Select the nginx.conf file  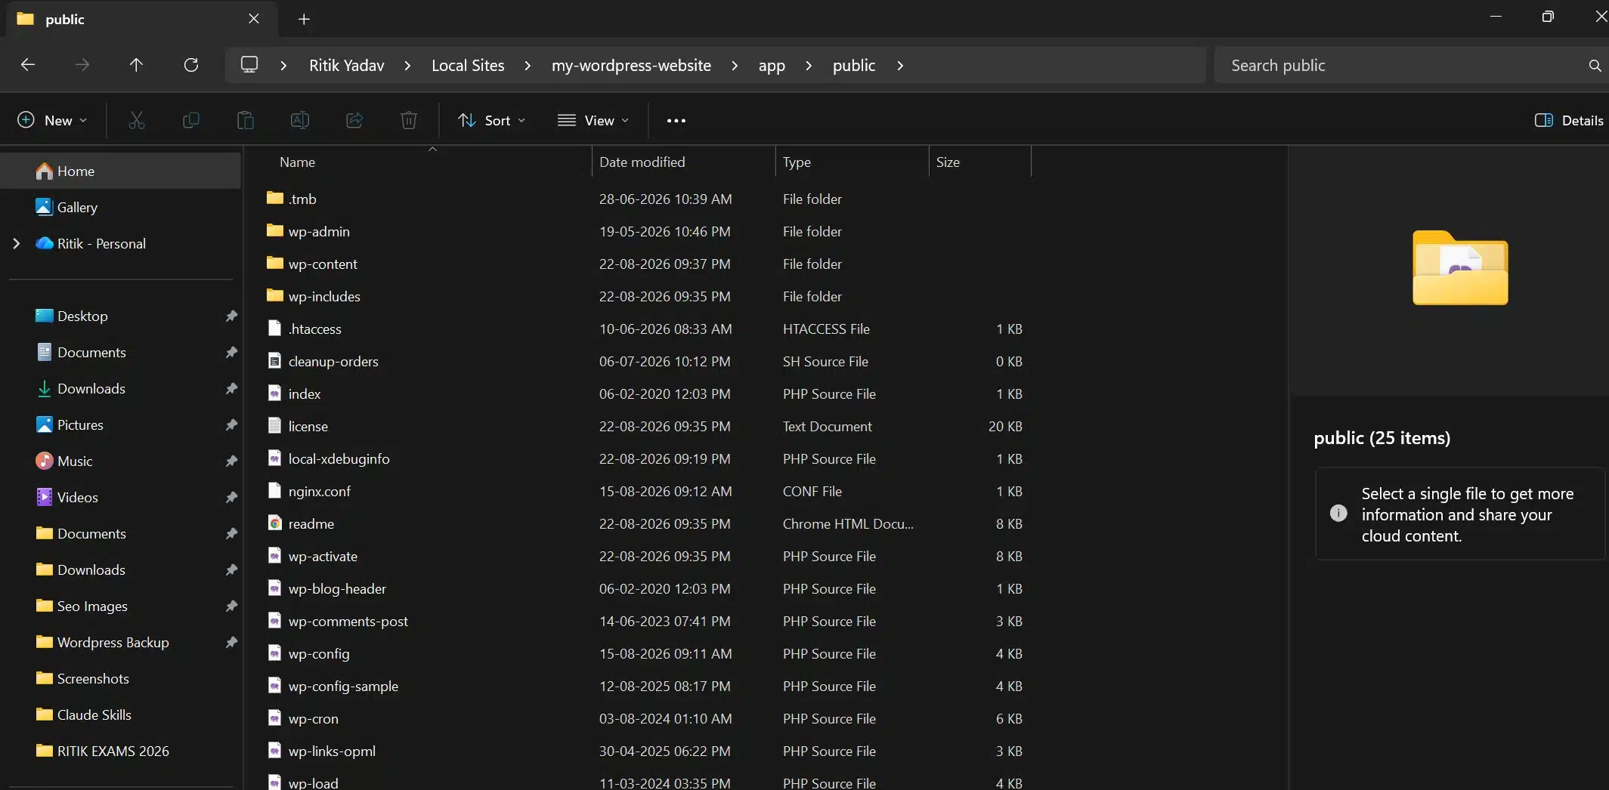(x=646, y=492)
